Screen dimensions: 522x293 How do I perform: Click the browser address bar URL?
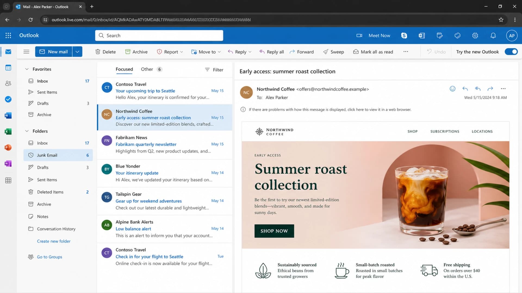click(151, 20)
